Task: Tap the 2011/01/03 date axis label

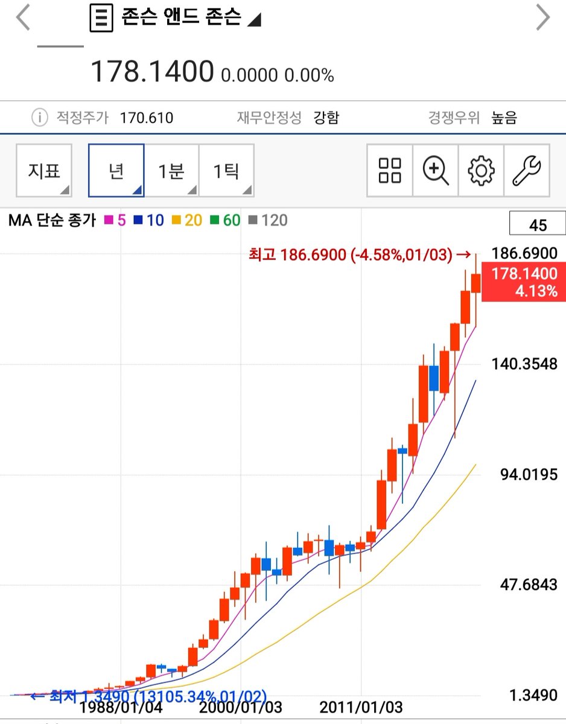Action: pyautogui.click(x=361, y=707)
